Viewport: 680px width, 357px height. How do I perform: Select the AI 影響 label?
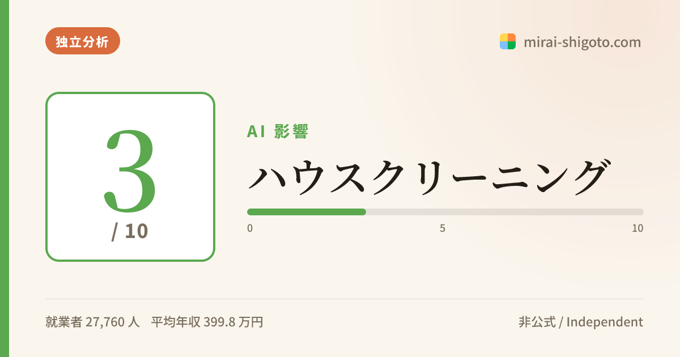click(x=278, y=131)
